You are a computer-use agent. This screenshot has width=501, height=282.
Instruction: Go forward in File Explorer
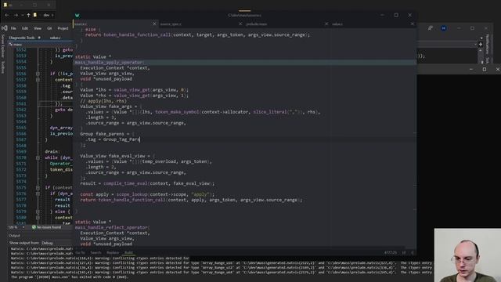click(16, 15)
